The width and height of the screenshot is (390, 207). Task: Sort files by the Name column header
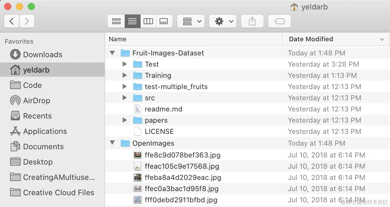tap(117, 39)
